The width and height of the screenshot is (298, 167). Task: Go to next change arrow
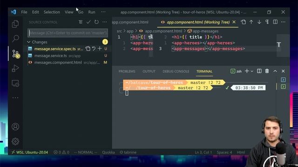(259, 22)
